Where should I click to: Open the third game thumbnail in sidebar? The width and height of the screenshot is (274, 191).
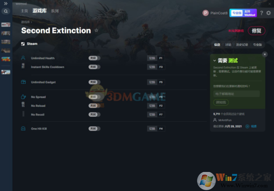6,42
